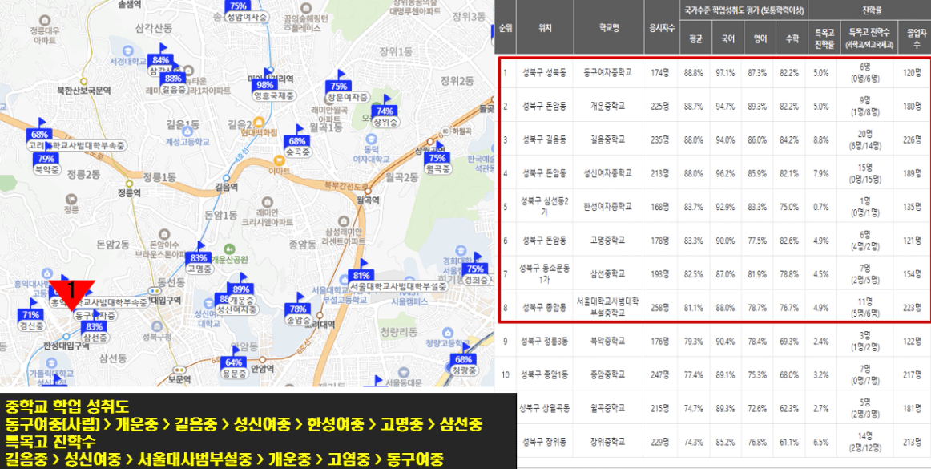Click the 북악중학교 table cell
Screen dimensions: 931x469
(609, 342)
